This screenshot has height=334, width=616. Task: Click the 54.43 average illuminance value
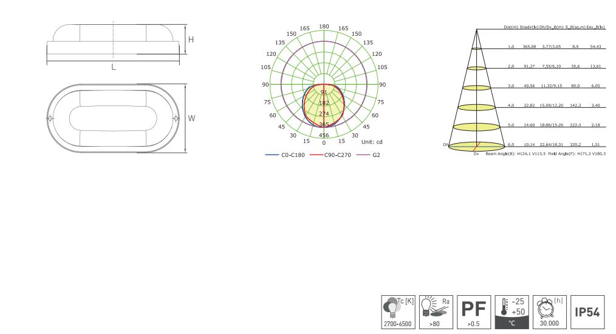click(x=595, y=47)
